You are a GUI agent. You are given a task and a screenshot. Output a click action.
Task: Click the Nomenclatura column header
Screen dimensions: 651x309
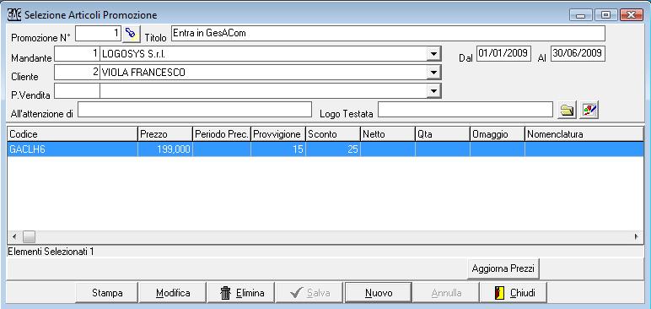pos(584,134)
